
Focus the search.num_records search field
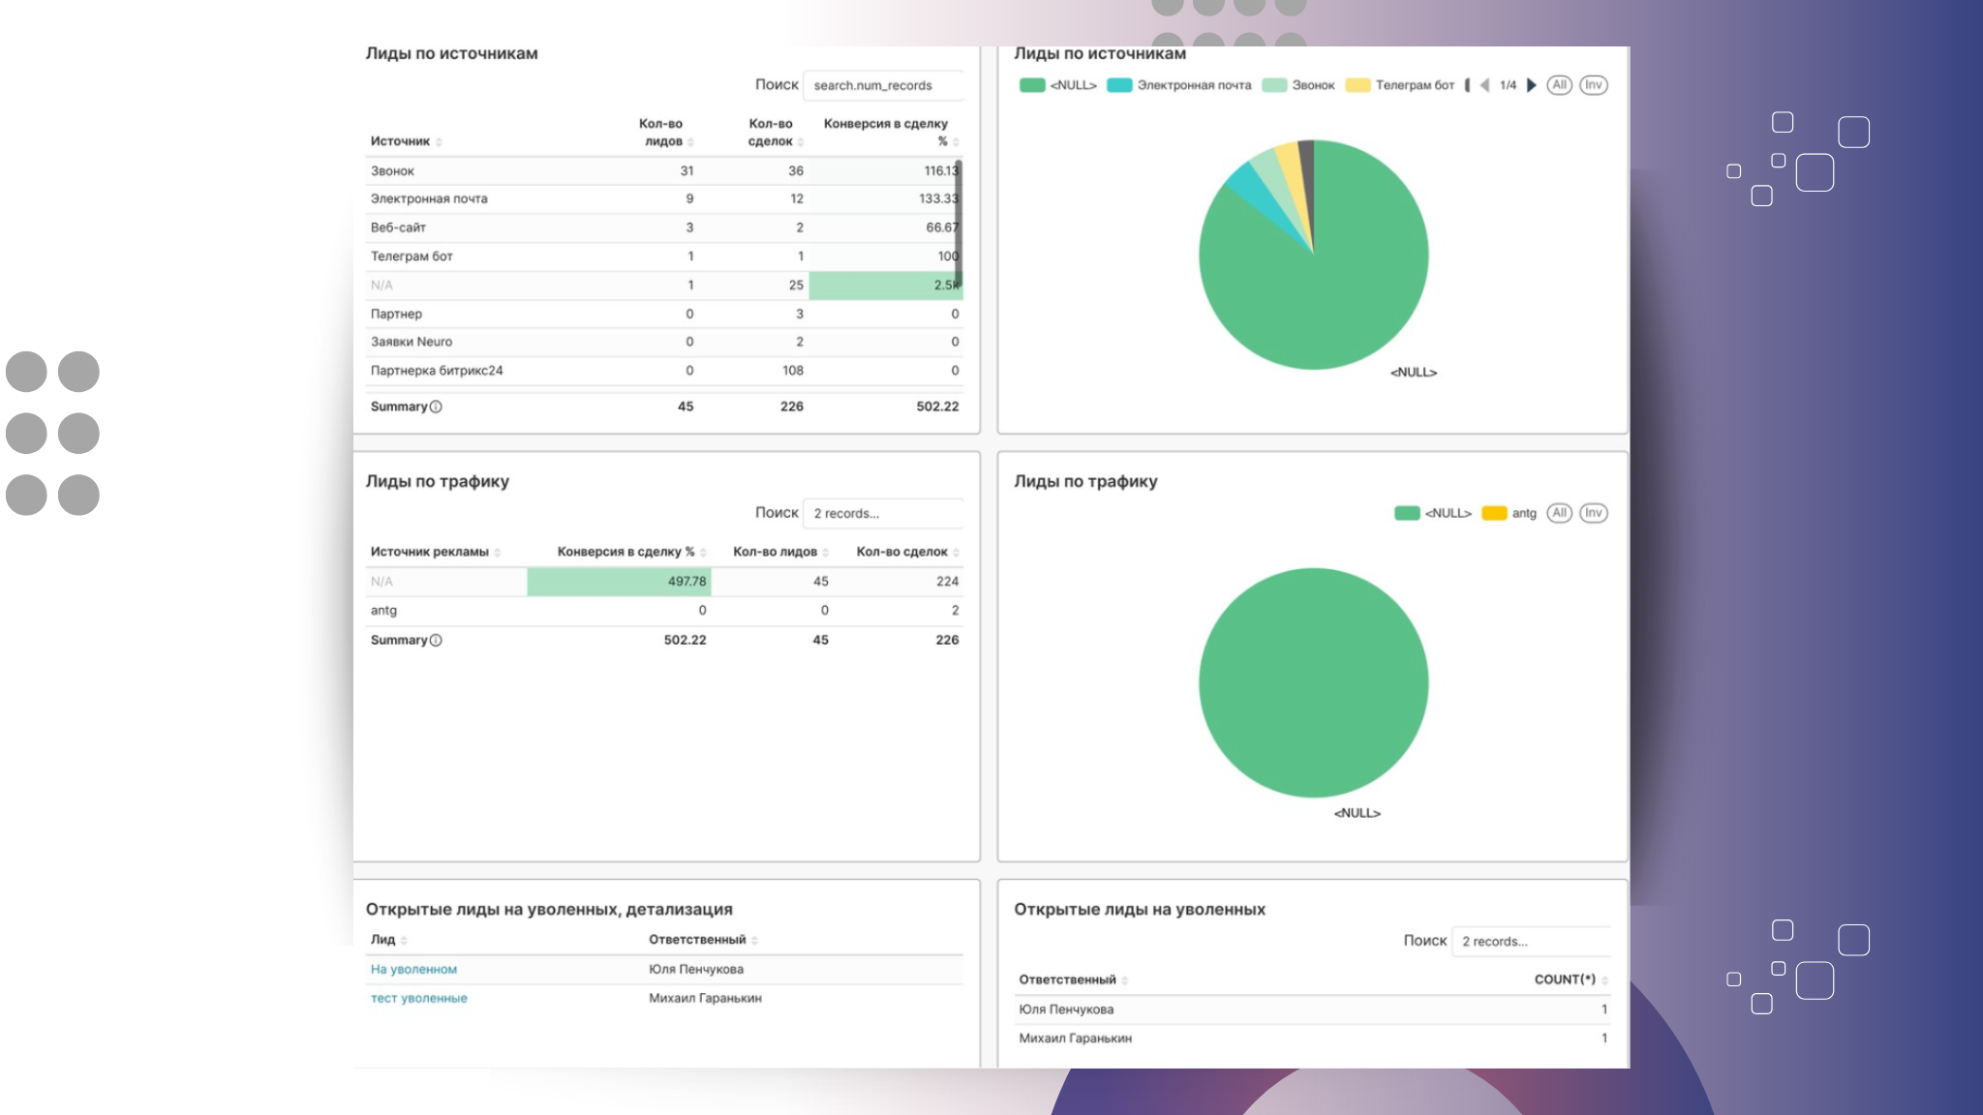click(x=881, y=85)
